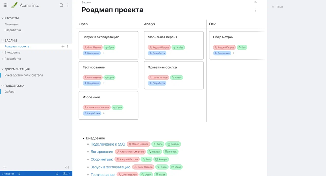Collapse the sidebar with the arrow icon

tap(67, 167)
